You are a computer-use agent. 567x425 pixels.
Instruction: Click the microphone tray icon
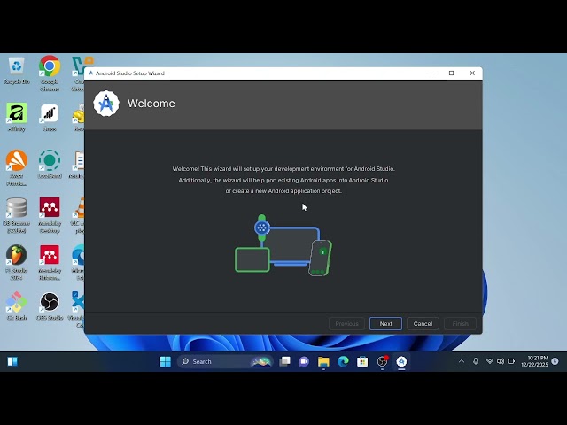(476, 361)
